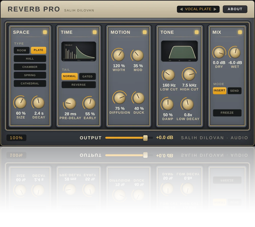Viewport: 255px width, 227px height.
Task: Click the DUCK knob
Action: pyautogui.click(x=139, y=98)
